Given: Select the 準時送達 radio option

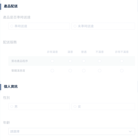Looking at the screenshot, I should [x=39, y=26].
